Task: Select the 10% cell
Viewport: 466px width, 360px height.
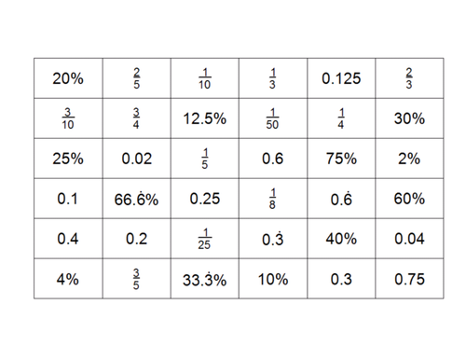Action: pyautogui.click(x=273, y=279)
